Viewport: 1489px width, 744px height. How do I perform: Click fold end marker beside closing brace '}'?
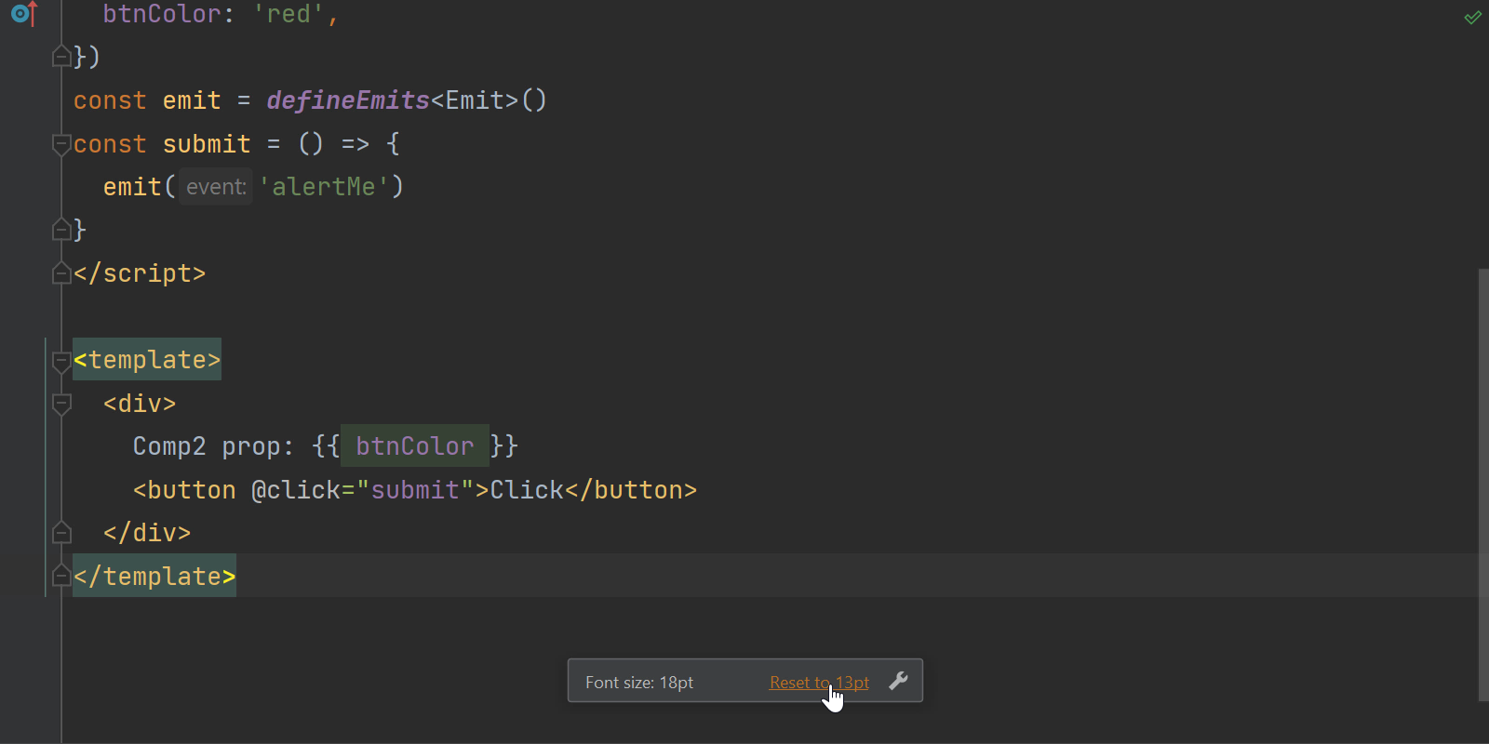tap(61, 230)
